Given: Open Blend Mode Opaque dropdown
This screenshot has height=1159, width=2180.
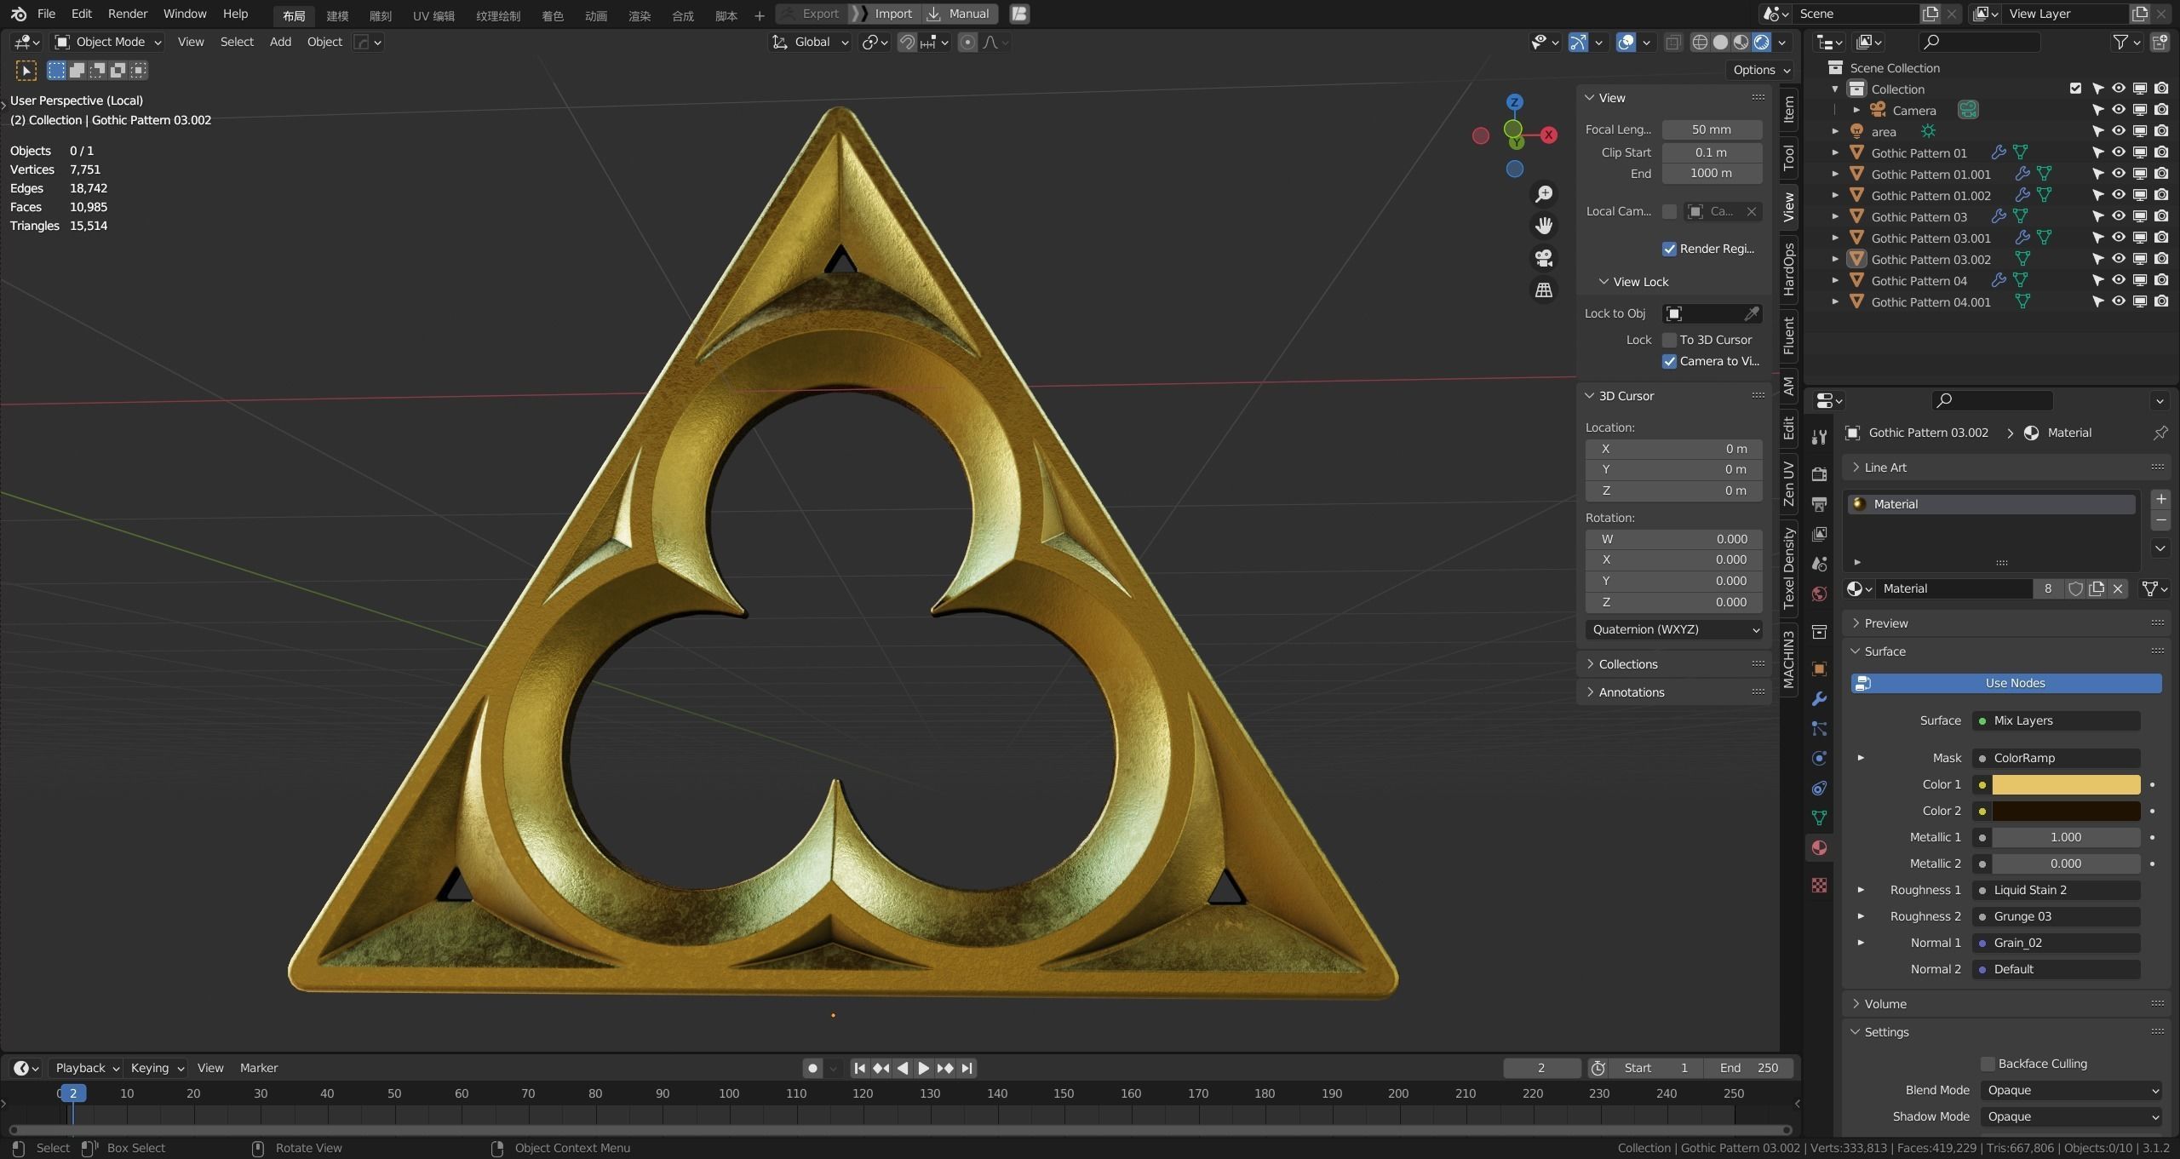Looking at the screenshot, I should pos(2070,1090).
